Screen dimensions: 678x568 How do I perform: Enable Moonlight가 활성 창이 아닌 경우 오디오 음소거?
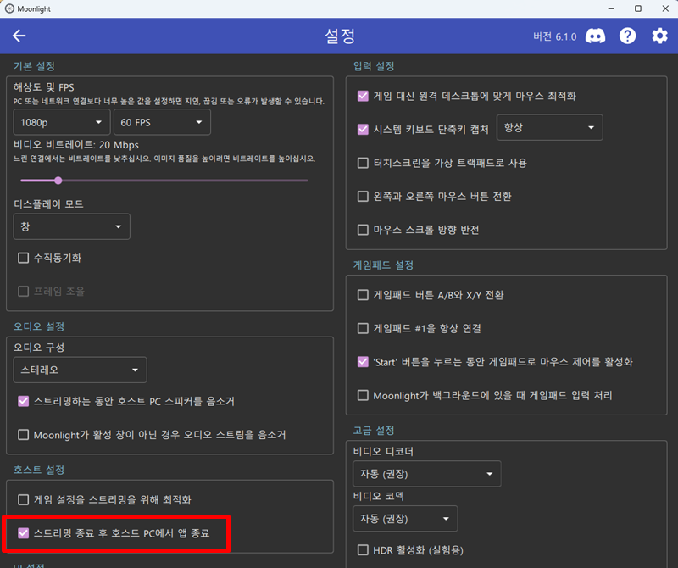click(24, 435)
